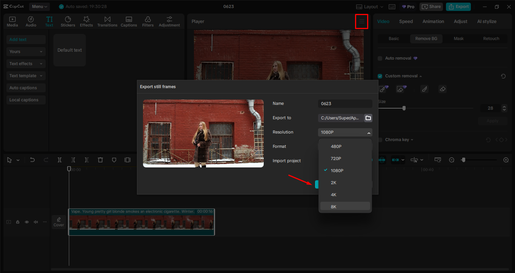
Task: Enable the Auto removal checkbox
Action: click(x=380, y=58)
